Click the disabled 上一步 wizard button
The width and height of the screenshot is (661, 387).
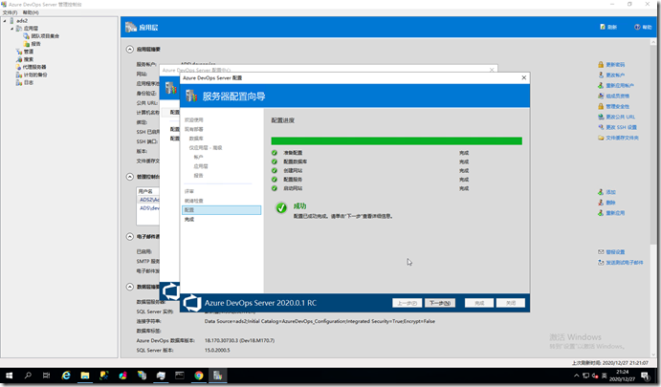click(407, 303)
